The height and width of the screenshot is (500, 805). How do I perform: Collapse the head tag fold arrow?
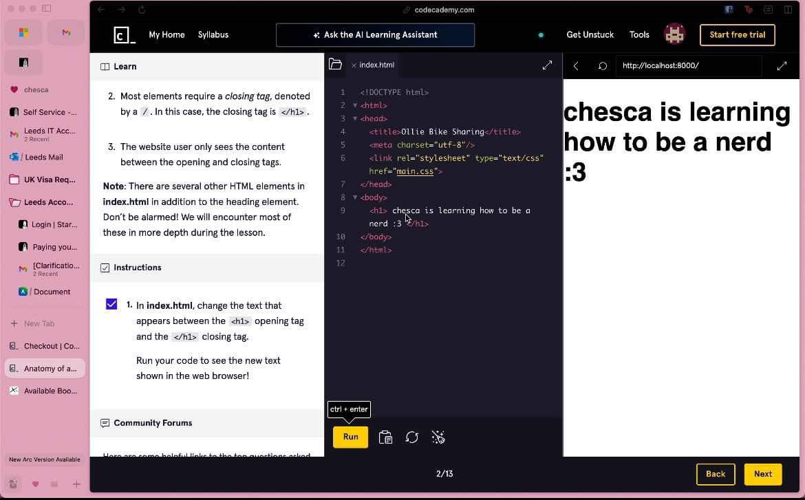point(355,118)
